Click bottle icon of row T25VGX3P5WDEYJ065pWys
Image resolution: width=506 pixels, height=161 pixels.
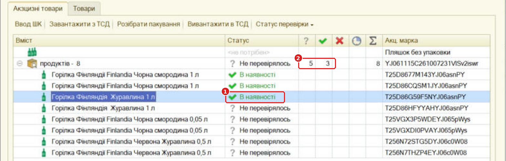pos(45,120)
